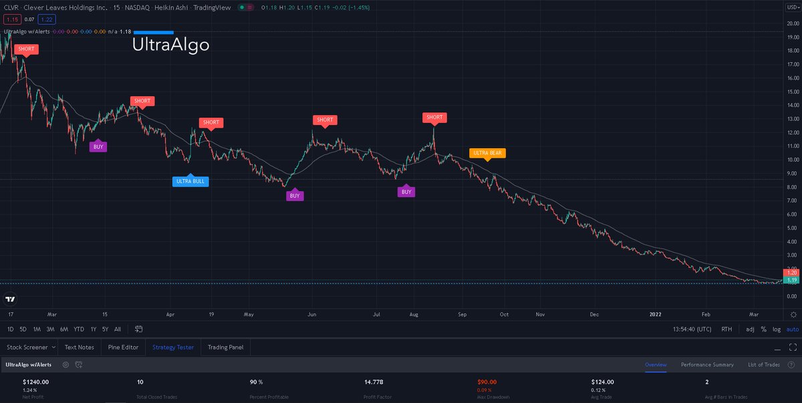Toggle auto scale

pyautogui.click(x=792, y=329)
